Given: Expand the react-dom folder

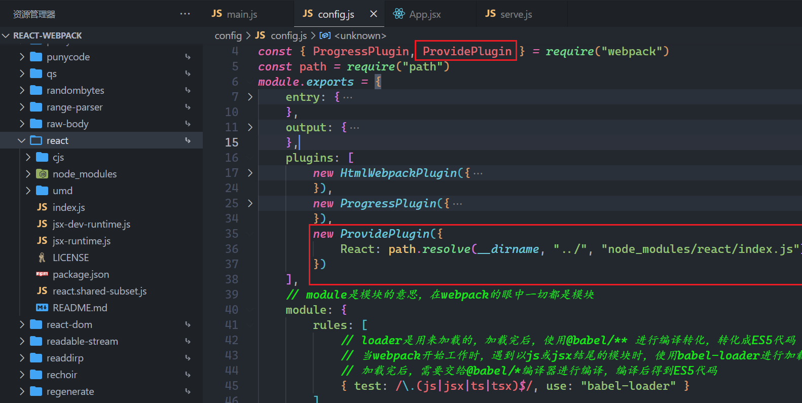Looking at the screenshot, I should pyautogui.click(x=22, y=324).
